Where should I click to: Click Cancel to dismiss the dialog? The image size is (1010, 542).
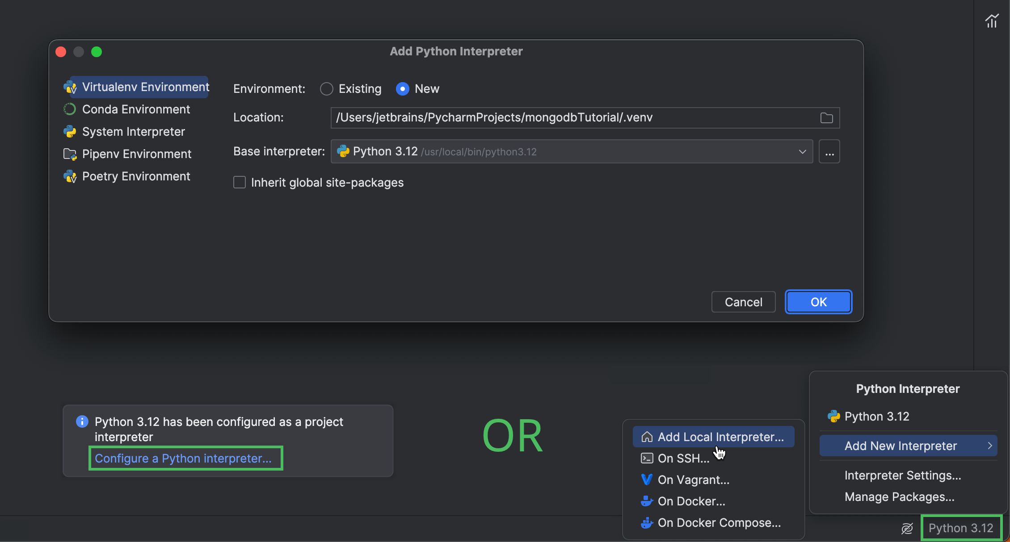point(744,302)
